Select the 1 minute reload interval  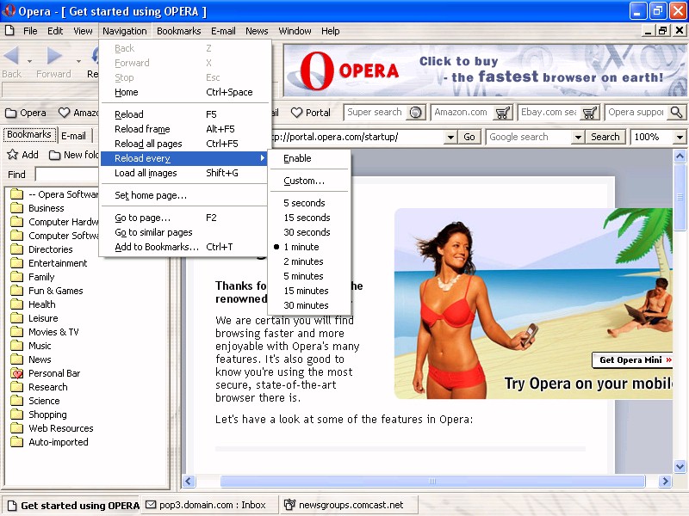(x=301, y=247)
